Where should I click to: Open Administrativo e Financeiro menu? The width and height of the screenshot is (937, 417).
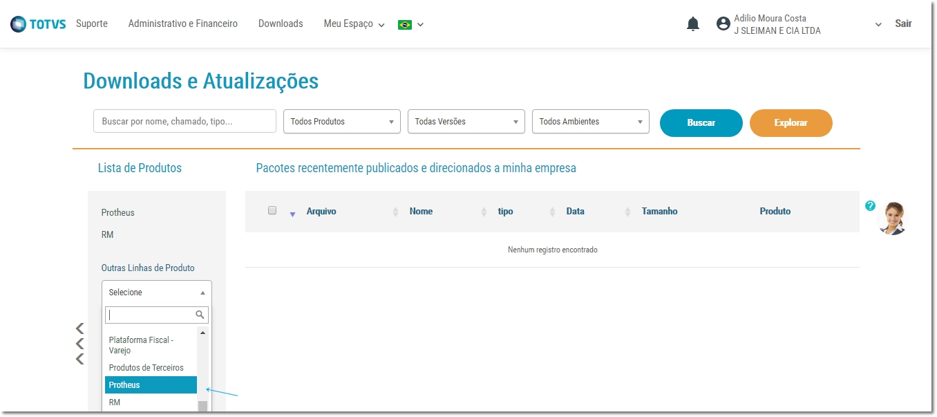coord(183,24)
